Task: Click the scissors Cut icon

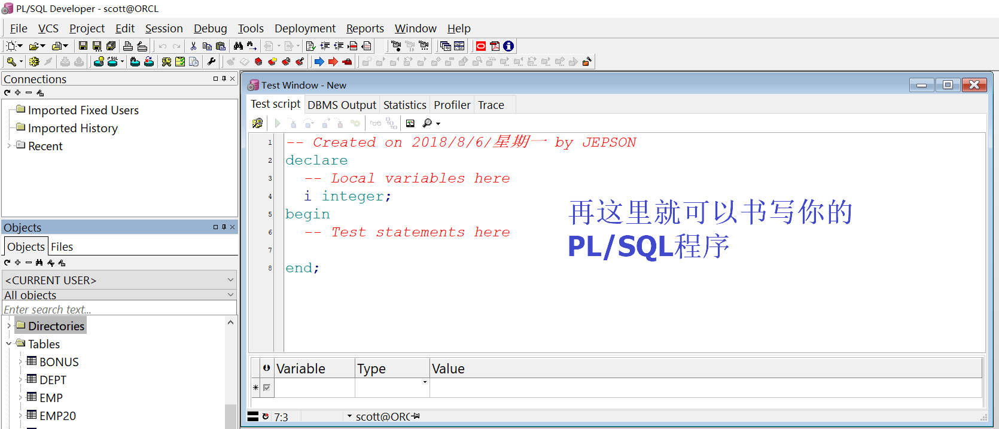Action: coord(193,46)
